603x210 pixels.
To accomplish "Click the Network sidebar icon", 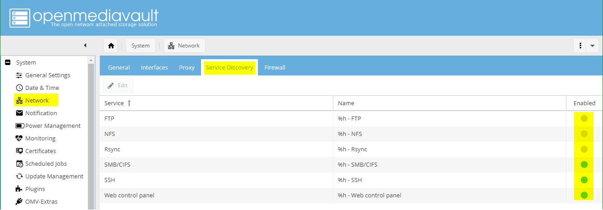I will pyautogui.click(x=19, y=101).
